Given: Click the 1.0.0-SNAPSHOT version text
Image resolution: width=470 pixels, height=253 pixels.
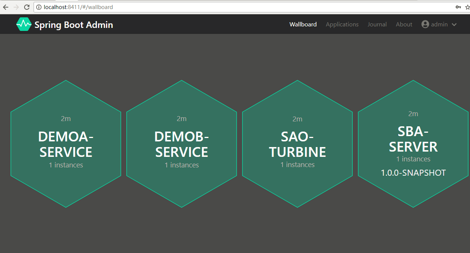Looking at the screenshot, I should coord(413,173).
